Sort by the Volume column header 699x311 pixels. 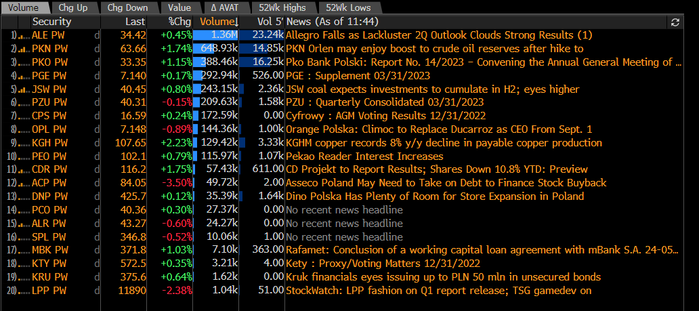coord(216,22)
